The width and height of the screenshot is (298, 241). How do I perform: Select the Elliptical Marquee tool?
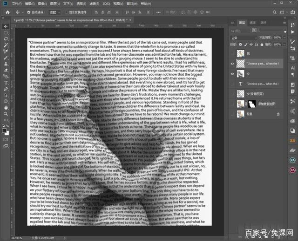coord(6,33)
